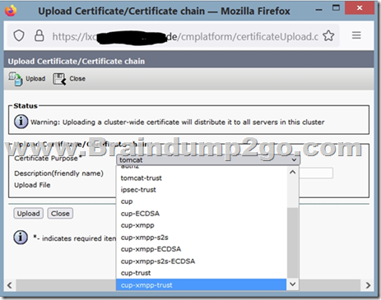The width and height of the screenshot is (381, 300).
Task: Click the Firefox logo icon in title bar
Action: [x=11, y=11]
